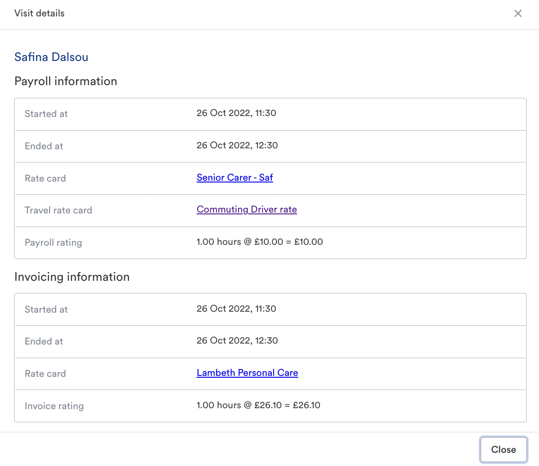Image resolution: width=539 pixels, height=466 pixels.
Task: Click the Invoice rating label
Action: coord(54,406)
